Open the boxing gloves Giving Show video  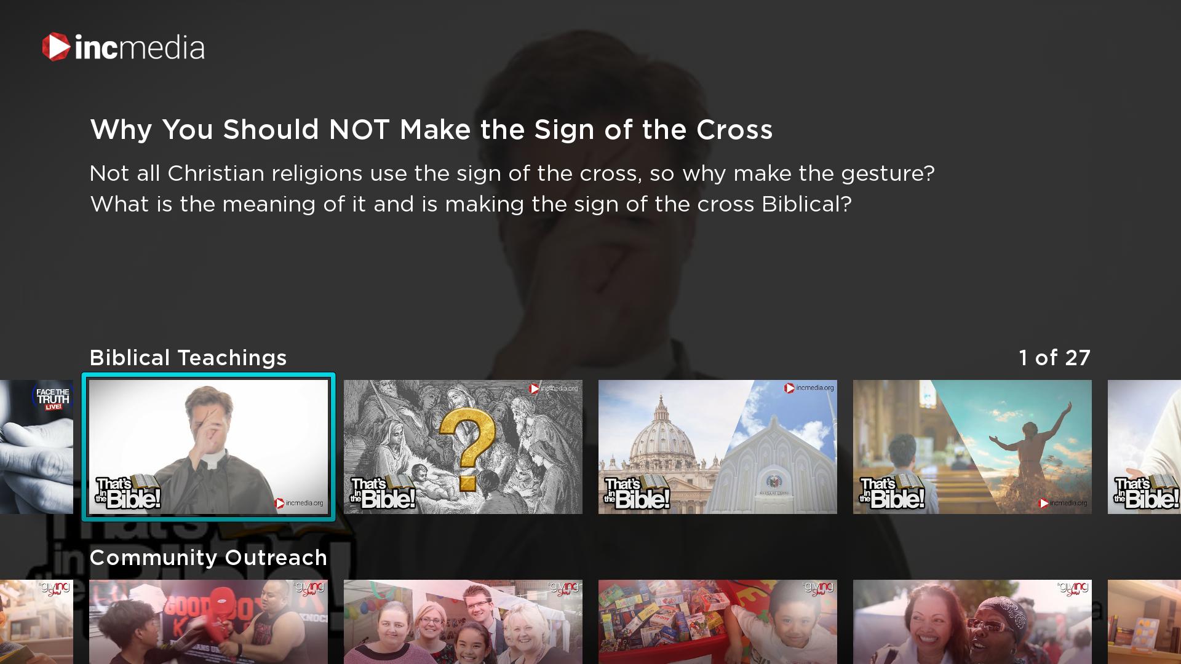point(209,622)
